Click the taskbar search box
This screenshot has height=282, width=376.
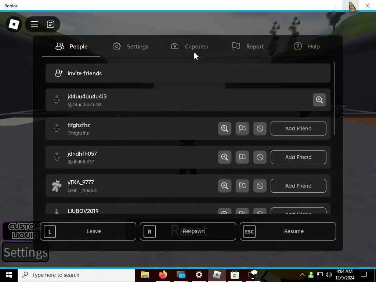click(76, 275)
